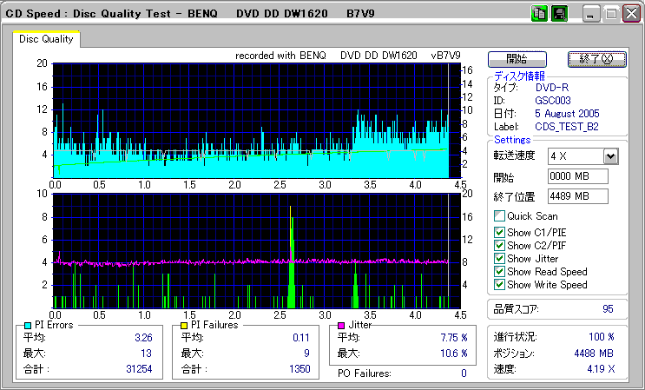Click the Jitter maximum 10.6 %
Viewport: 645px width, 390px height.
(454, 354)
